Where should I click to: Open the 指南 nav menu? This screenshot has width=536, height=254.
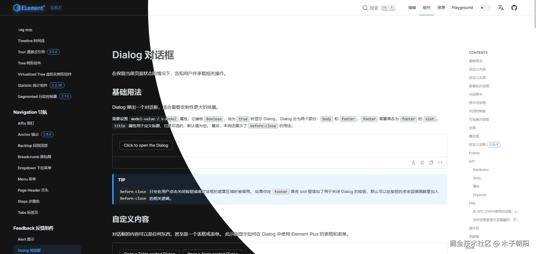click(412, 8)
